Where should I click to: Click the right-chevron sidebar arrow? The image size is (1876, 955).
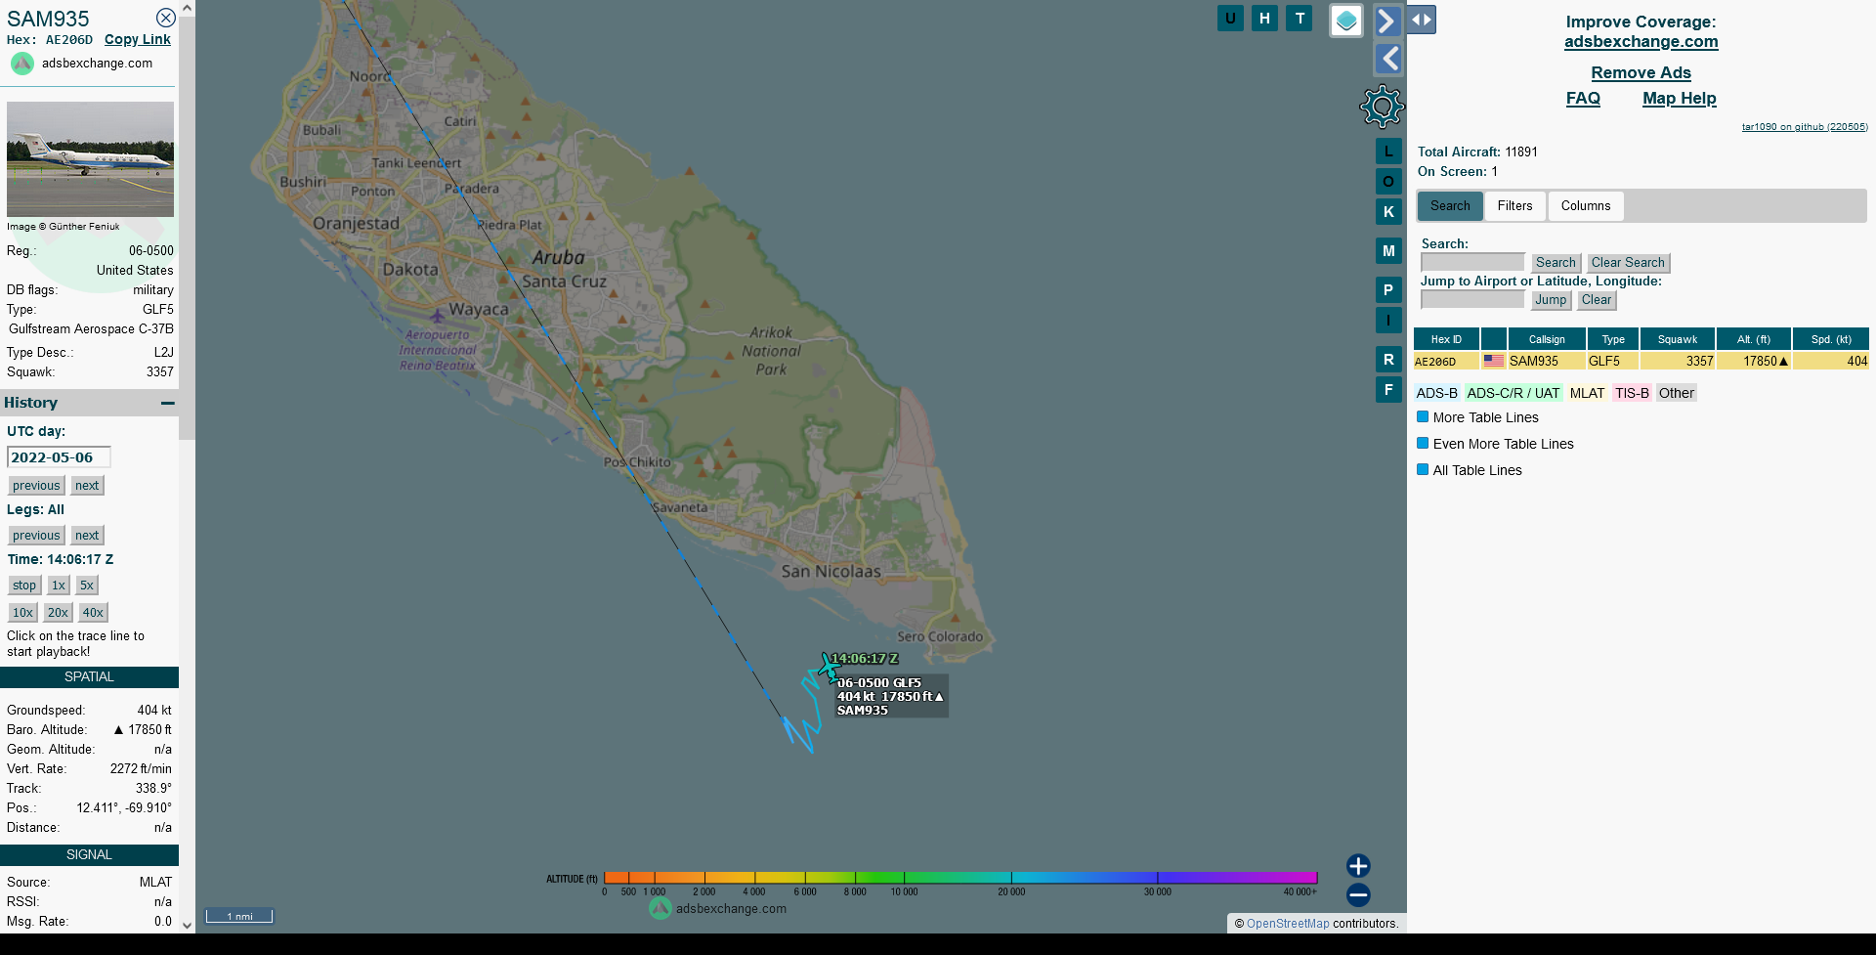1387,21
